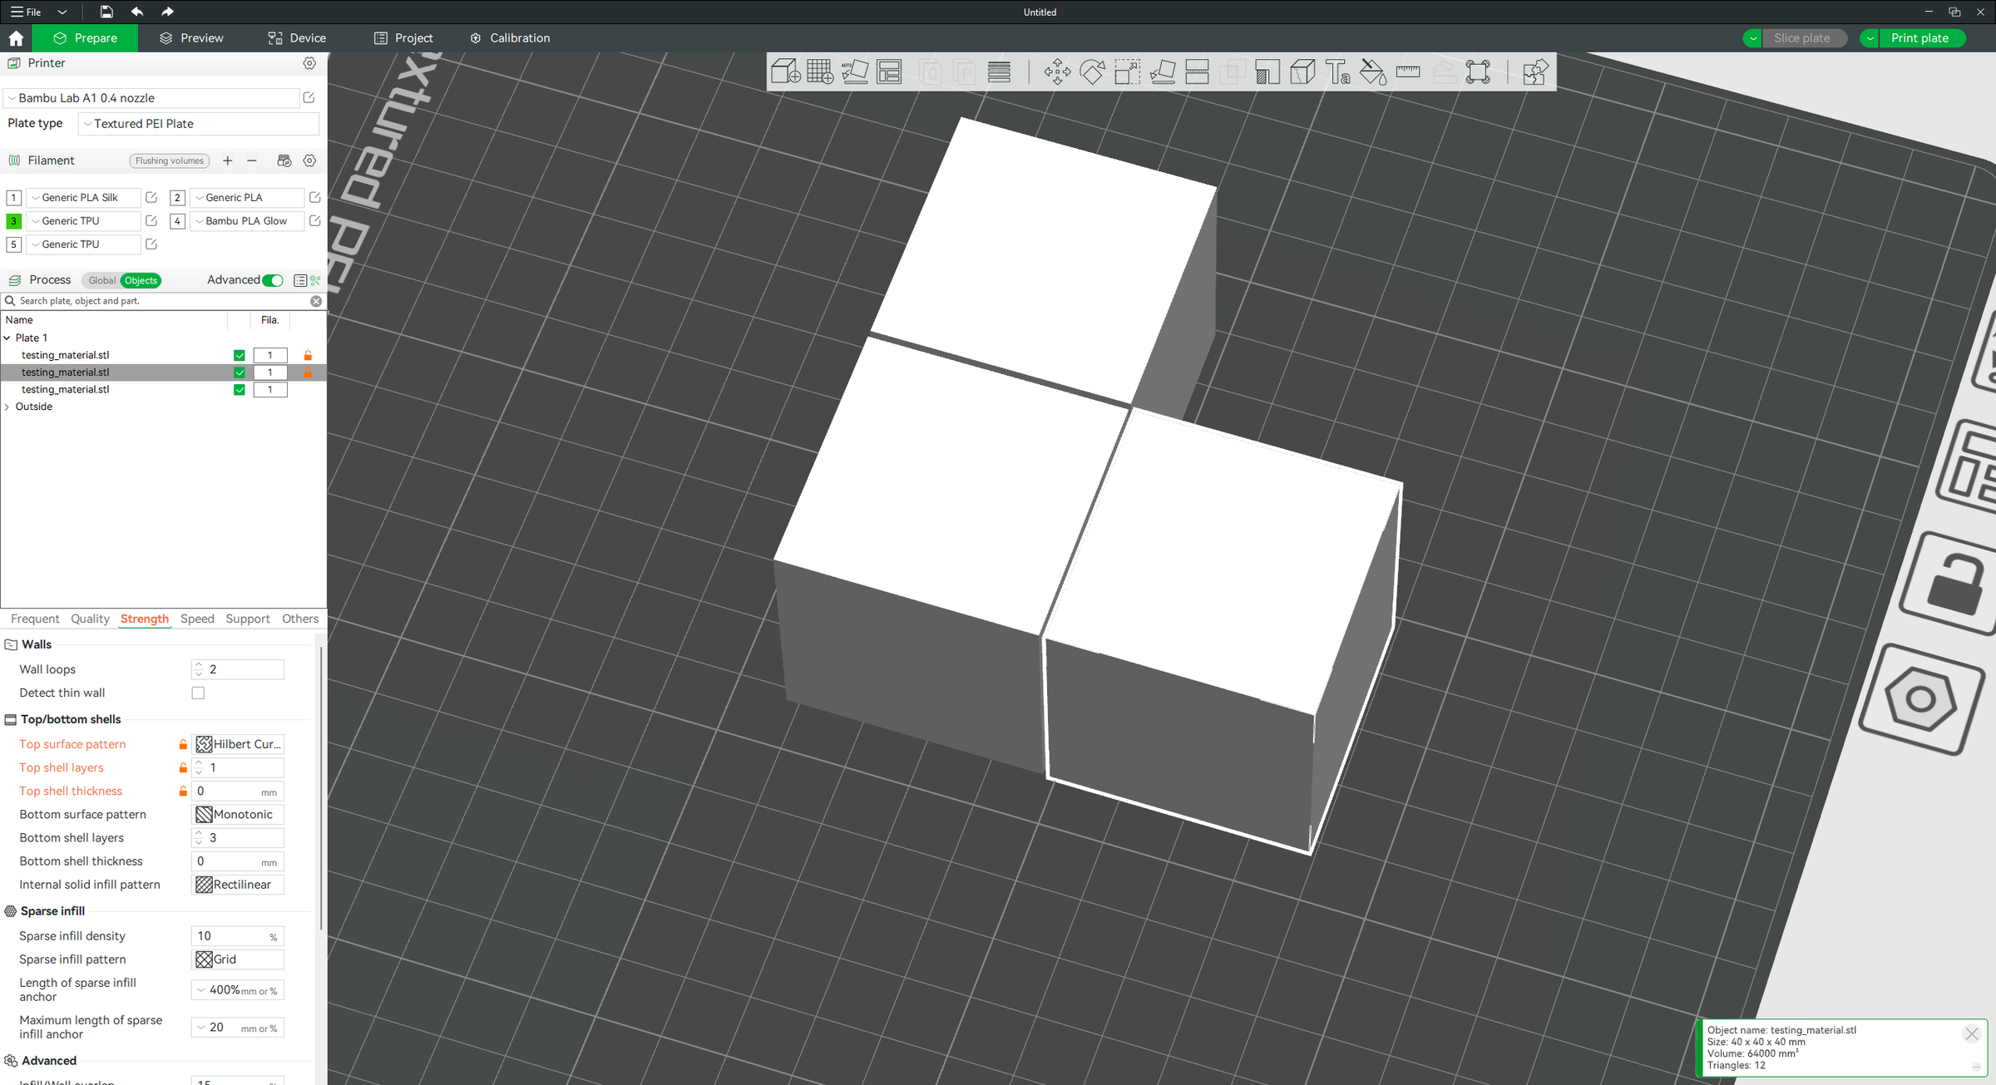Toggle the Advanced mode switch
The width and height of the screenshot is (1996, 1085).
click(273, 280)
